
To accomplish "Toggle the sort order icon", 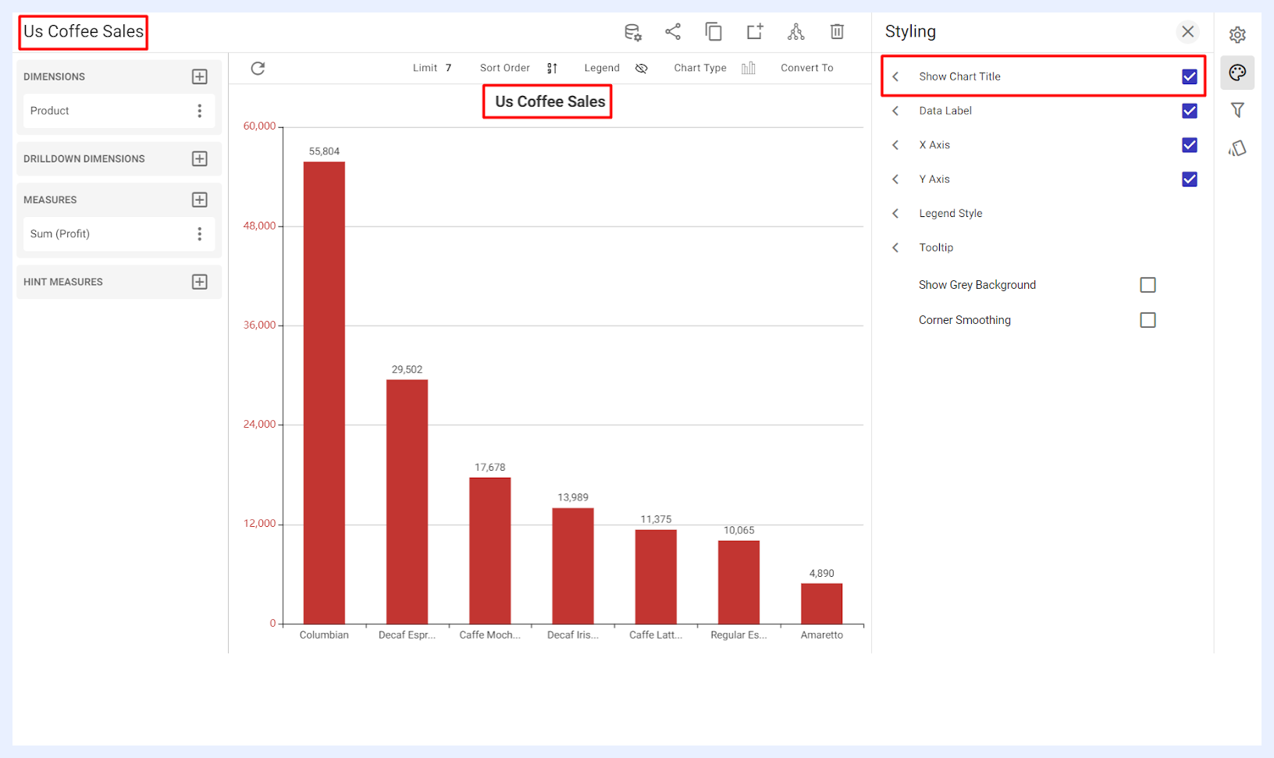I will (552, 68).
